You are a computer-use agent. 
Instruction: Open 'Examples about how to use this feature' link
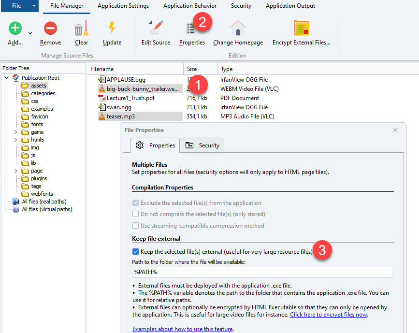[182, 329]
